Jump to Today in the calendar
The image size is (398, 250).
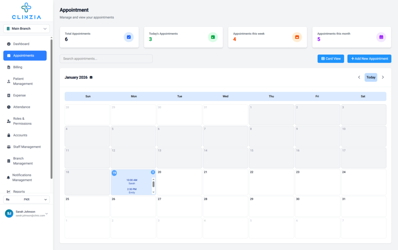tap(371, 77)
